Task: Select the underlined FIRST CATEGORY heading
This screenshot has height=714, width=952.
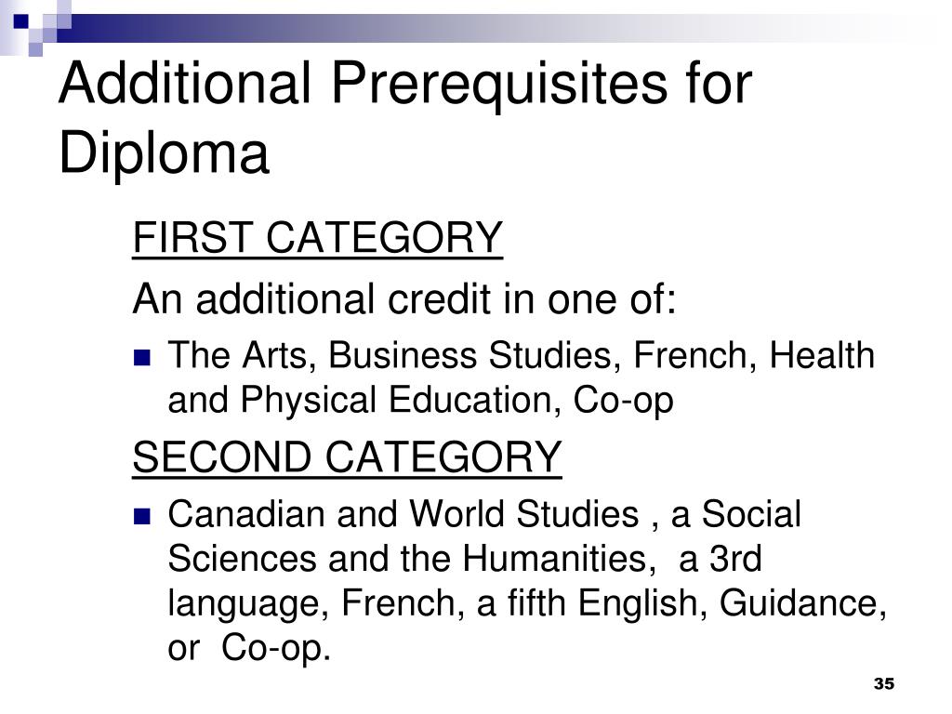Action: [318, 237]
